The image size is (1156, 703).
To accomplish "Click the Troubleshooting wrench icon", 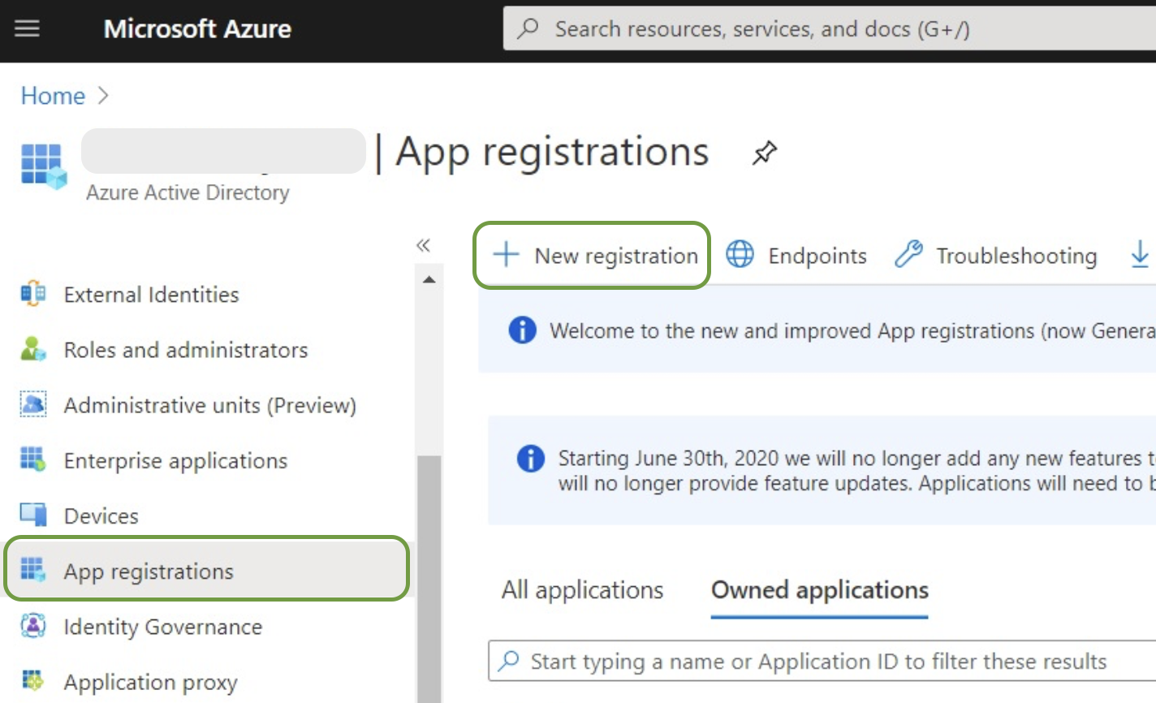I will coord(908,255).
